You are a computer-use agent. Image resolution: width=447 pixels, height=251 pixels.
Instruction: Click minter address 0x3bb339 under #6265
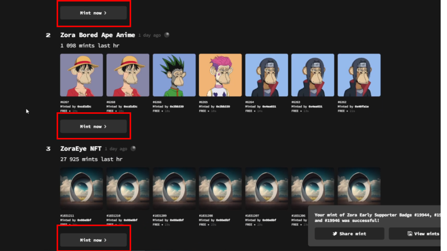(223, 106)
